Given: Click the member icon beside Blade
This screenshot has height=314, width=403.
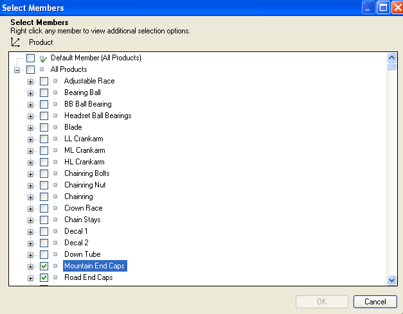Looking at the screenshot, I should click(x=55, y=127).
